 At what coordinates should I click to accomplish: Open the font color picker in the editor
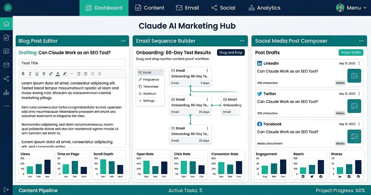[58, 73]
